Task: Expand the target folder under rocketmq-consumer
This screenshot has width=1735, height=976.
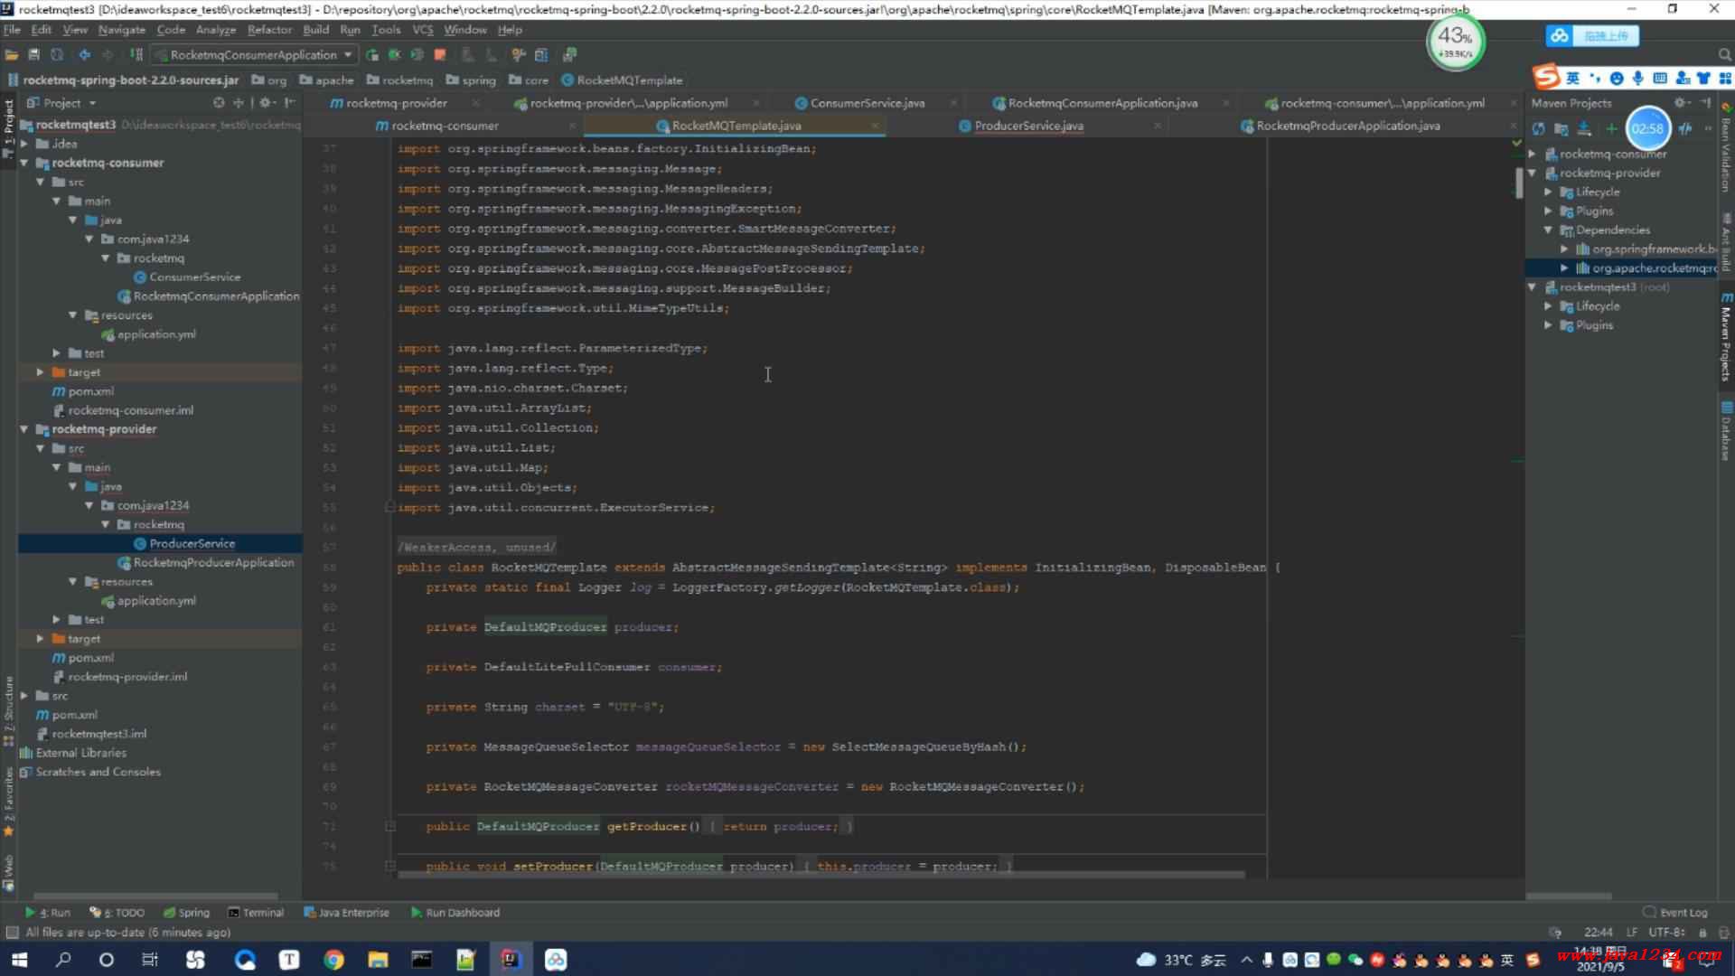Action: pyautogui.click(x=40, y=372)
